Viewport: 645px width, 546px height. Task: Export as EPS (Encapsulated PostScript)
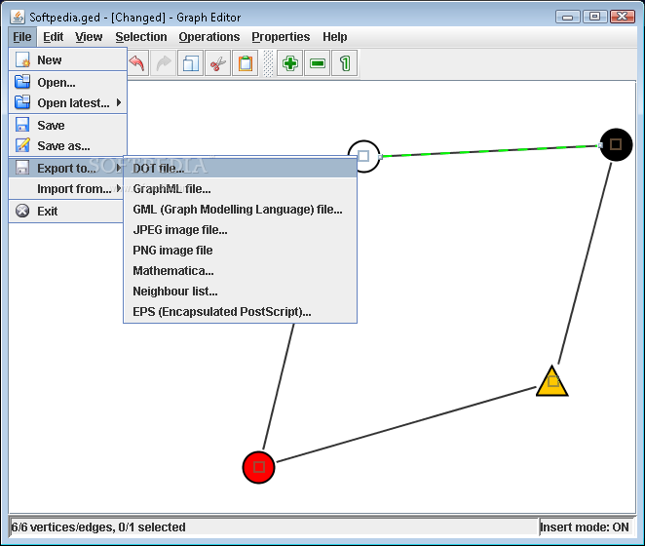pyautogui.click(x=241, y=312)
